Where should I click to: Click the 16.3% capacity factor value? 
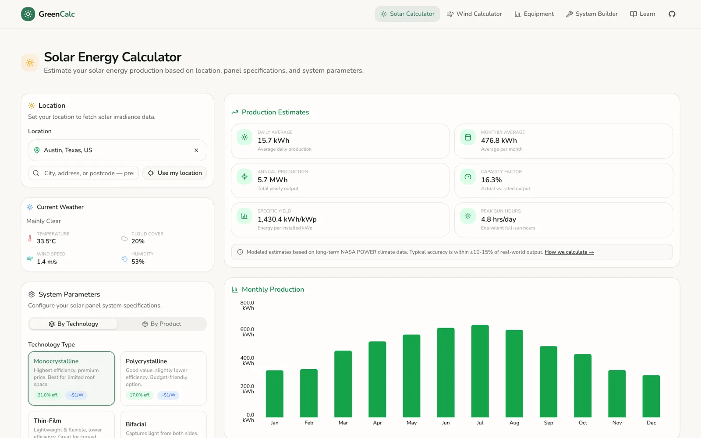[491, 180]
